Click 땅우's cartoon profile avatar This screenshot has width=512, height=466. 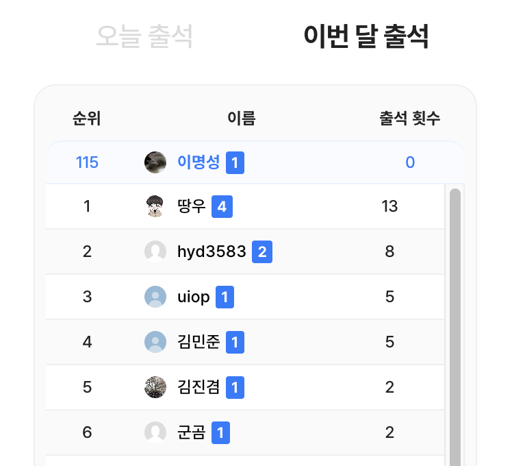pos(155,206)
